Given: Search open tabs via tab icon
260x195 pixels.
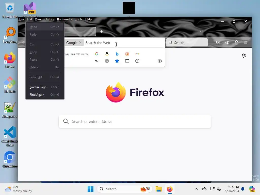Looking at the screenshot, I should point(127,61).
